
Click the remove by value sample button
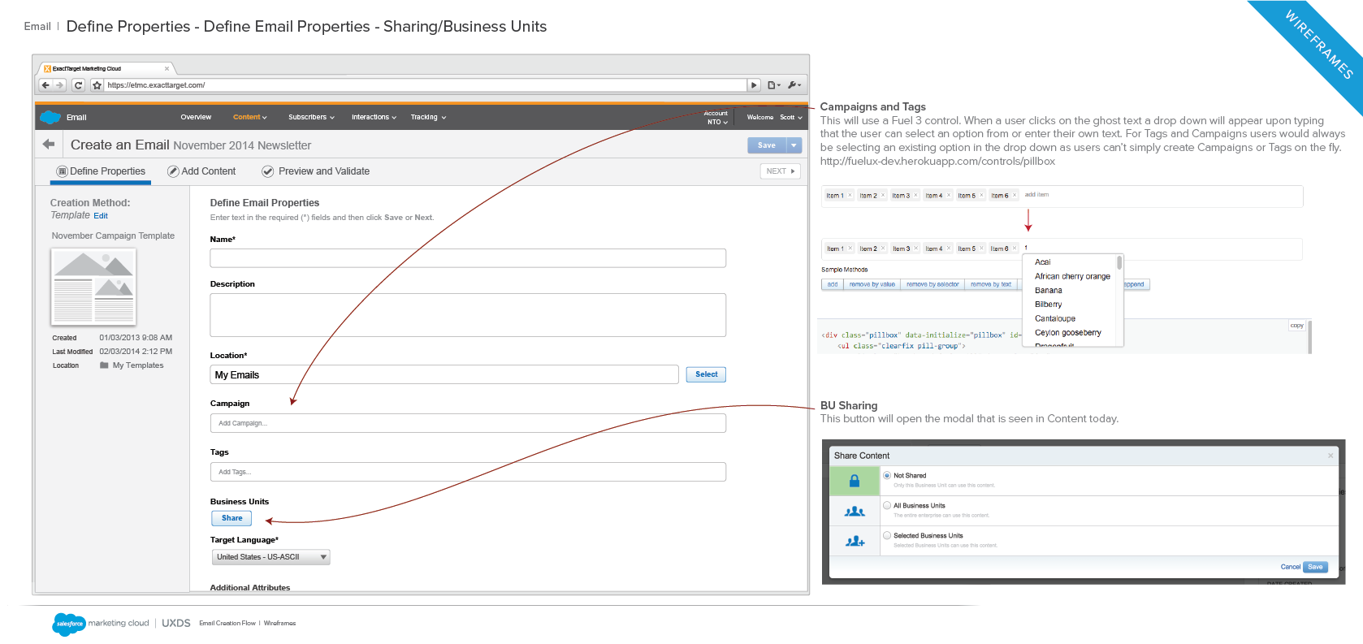pos(872,284)
